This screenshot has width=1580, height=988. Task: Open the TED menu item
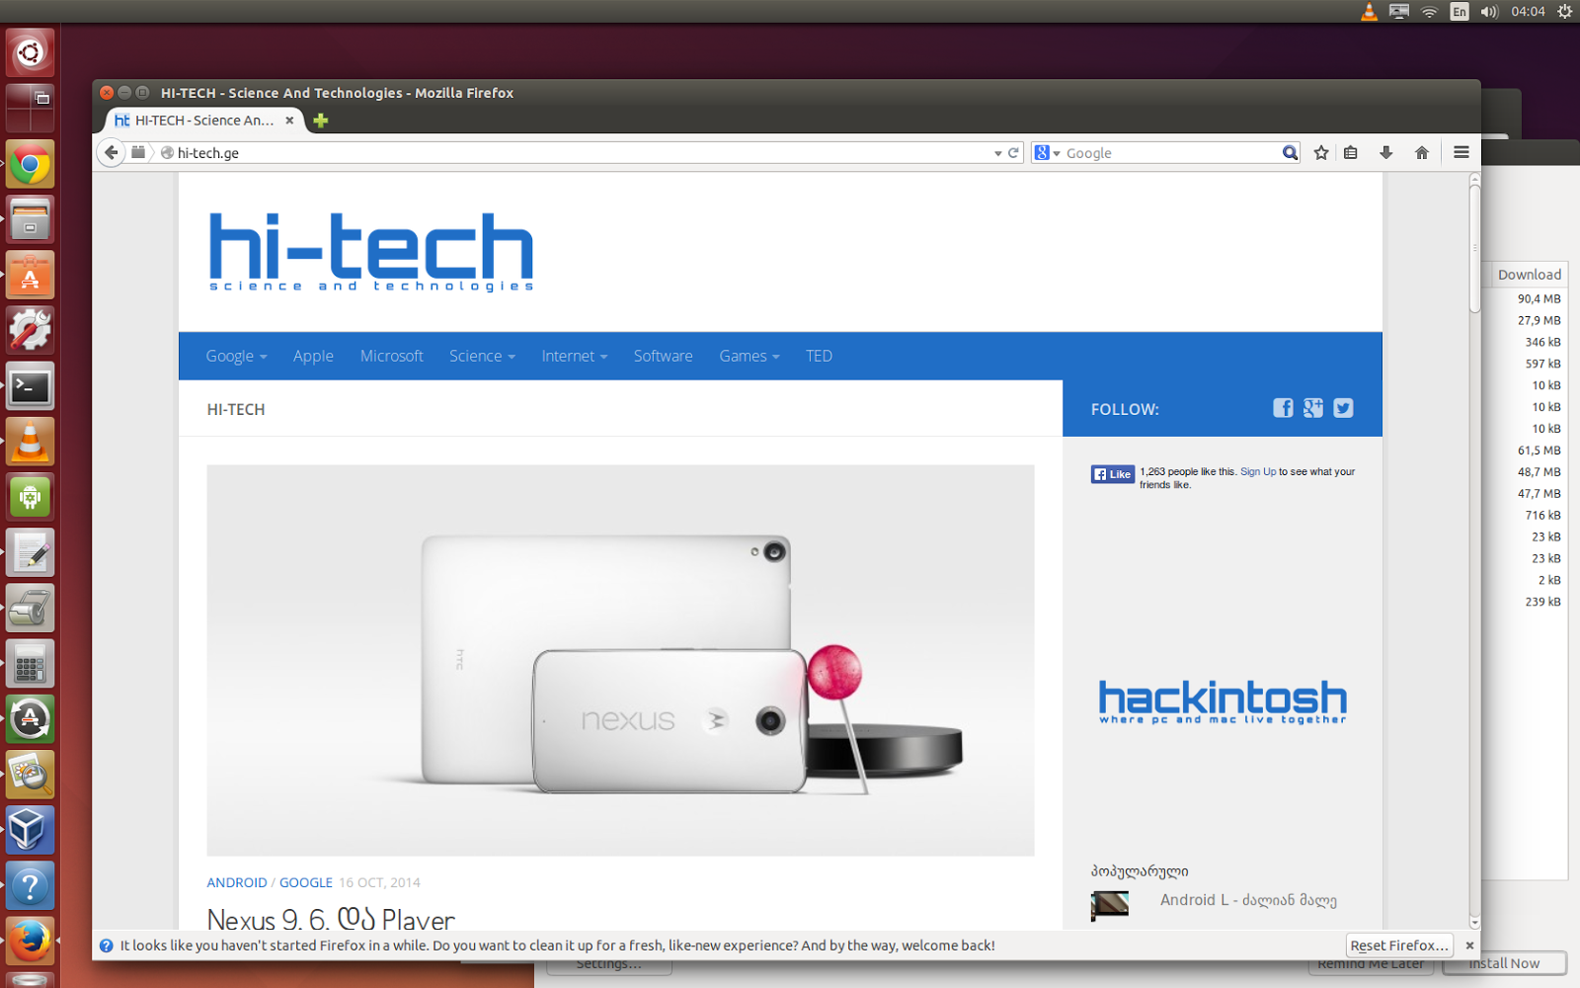tap(819, 356)
